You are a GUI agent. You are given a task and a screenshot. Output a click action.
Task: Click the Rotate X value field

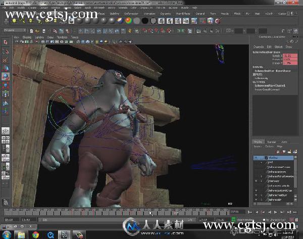[x=290, y=56]
